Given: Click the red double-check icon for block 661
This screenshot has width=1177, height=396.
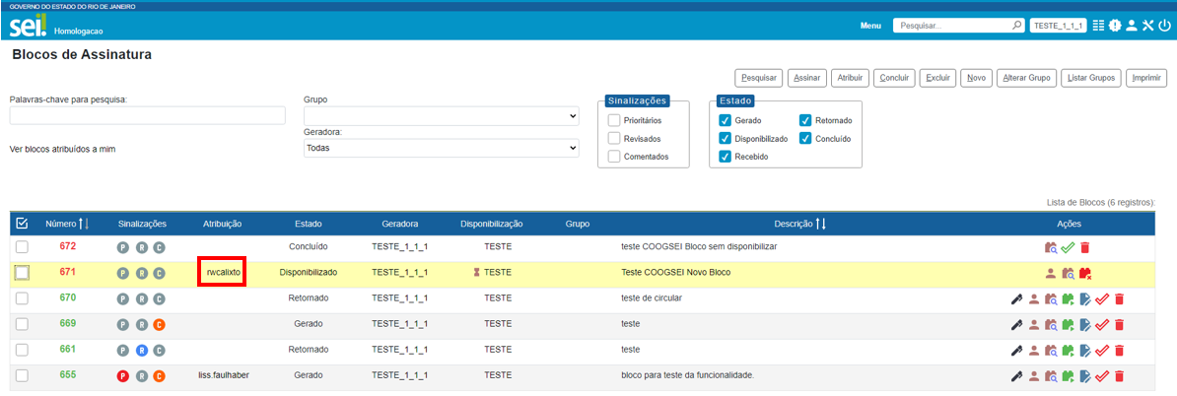Looking at the screenshot, I should coord(1102,350).
